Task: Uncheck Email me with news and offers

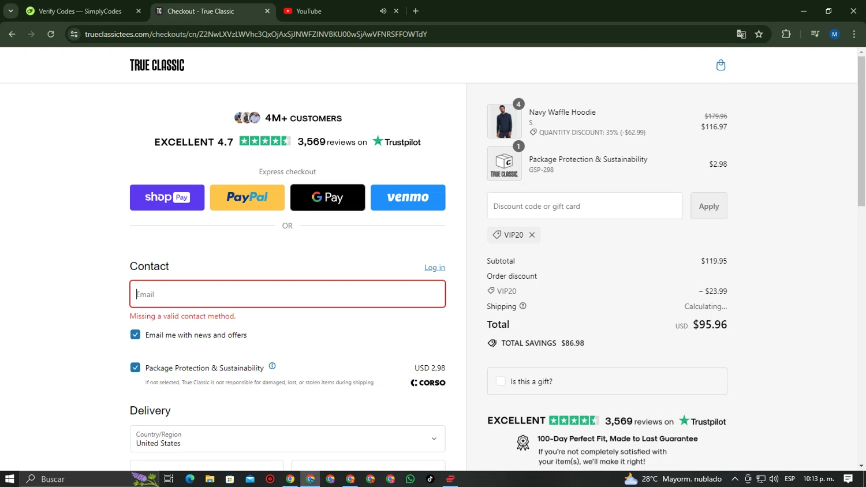Action: click(135, 335)
